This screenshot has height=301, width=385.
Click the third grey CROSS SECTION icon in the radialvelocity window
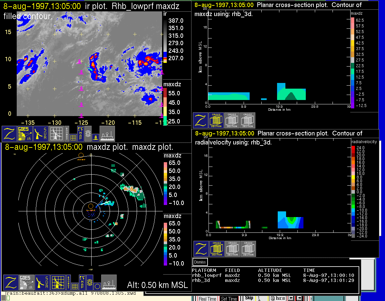pyautogui.click(x=248, y=249)
